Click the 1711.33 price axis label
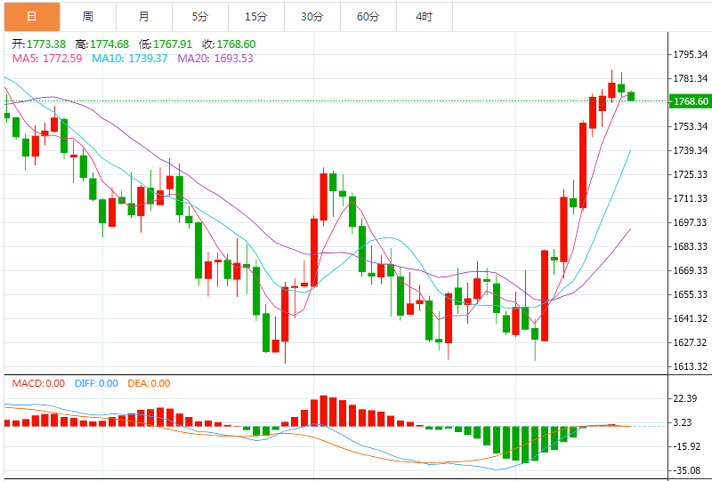The height and width of the screenshot is (481, 712). tap(691, 198)
